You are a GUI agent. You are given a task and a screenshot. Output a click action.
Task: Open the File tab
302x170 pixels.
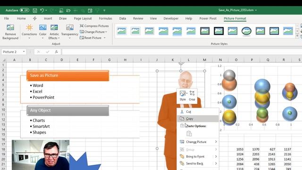coord(7,18)
